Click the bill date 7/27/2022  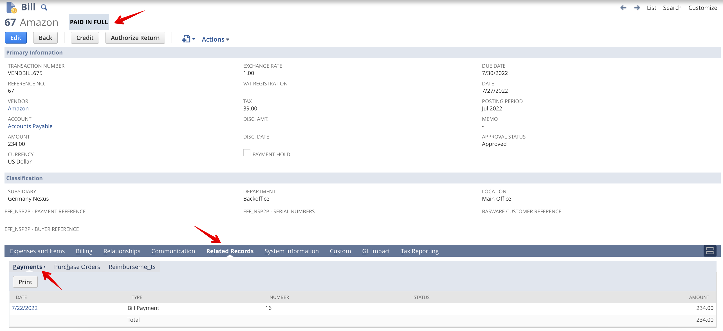[495, 91]
